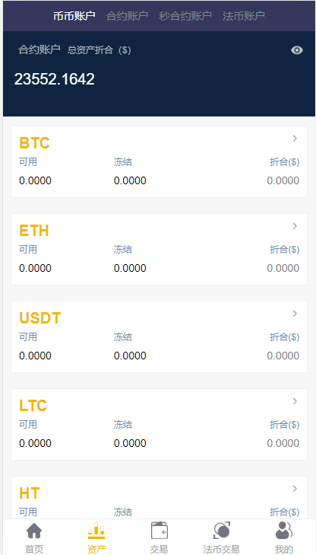This screenshot has height=555, width=316.
Task: Open the 交易 wallet trade icon
Action: click(160, 531)
